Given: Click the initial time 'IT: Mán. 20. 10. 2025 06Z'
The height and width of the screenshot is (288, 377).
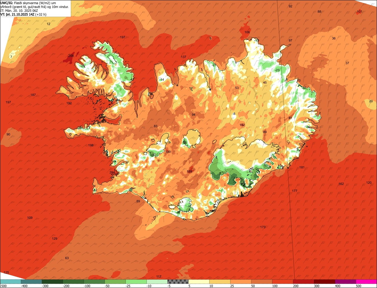Looking at the screenshot, I should (x=19, y=10).
